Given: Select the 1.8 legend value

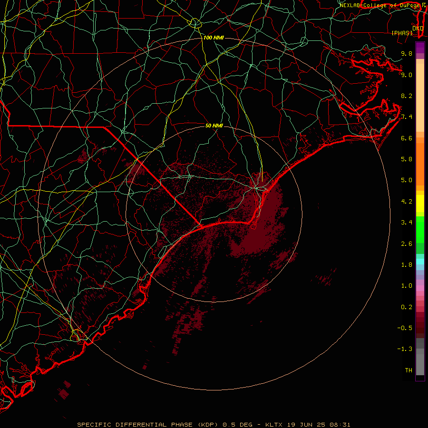Looking at the screenshot, I should pyautogui.click(x=407, y=265).
